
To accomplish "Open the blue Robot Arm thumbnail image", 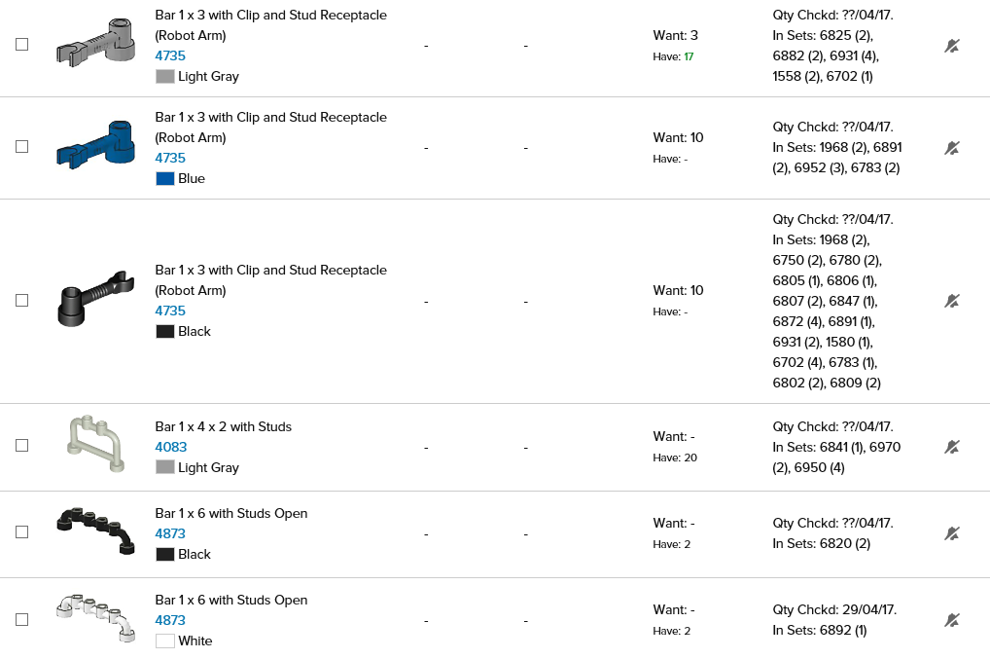I will point(94,145).
